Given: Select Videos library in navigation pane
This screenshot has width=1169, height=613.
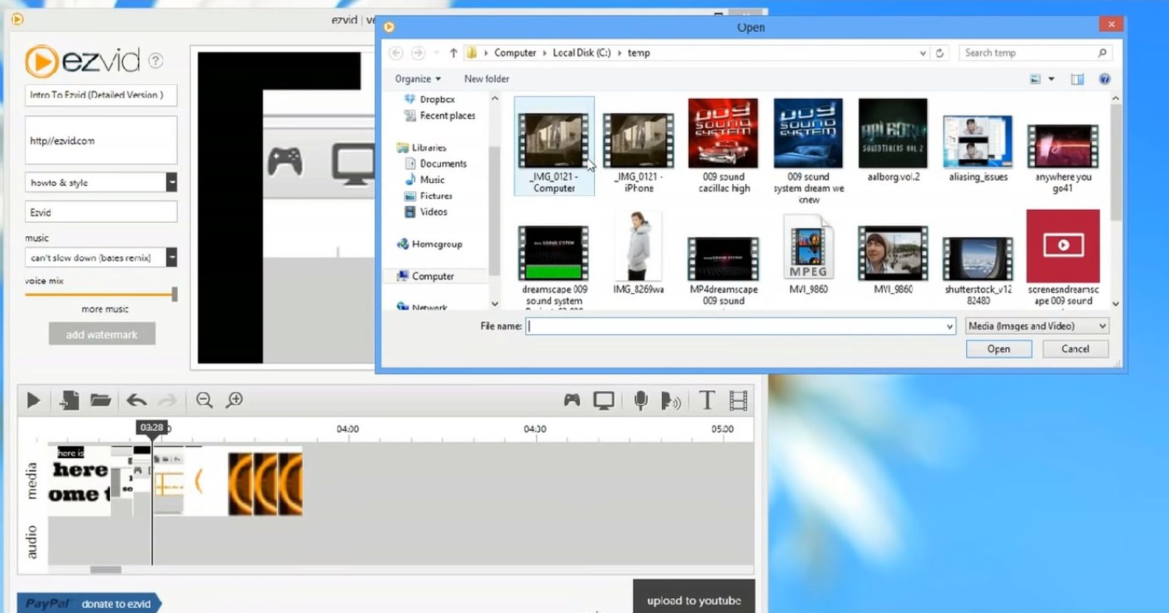Looking at the screenshot, I should click(x=433, y=212).
